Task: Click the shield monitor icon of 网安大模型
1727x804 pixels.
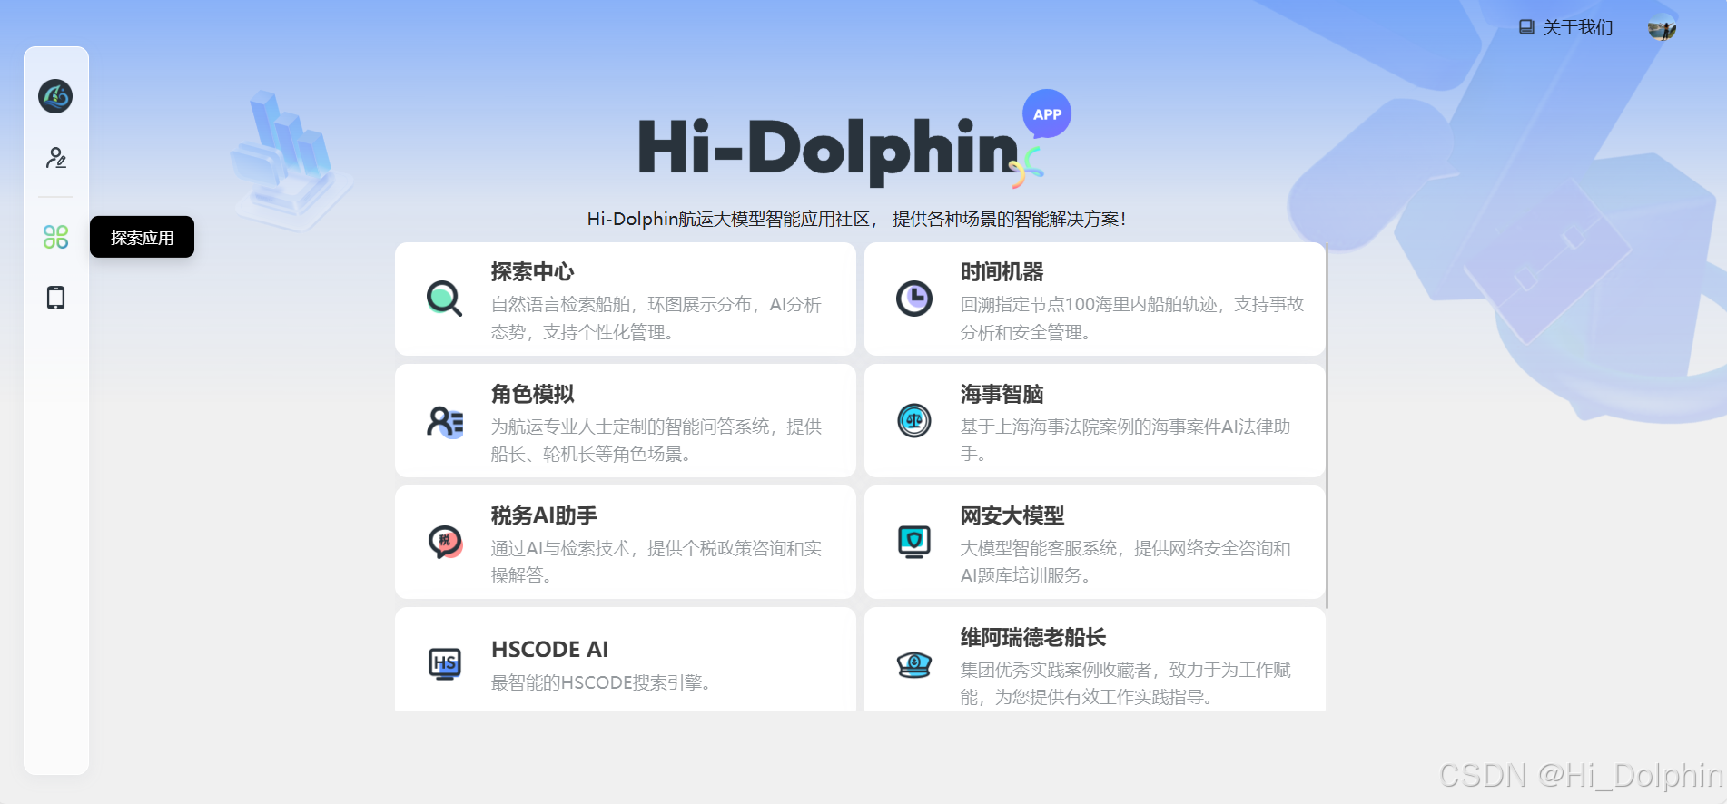Action: point(914,542)
